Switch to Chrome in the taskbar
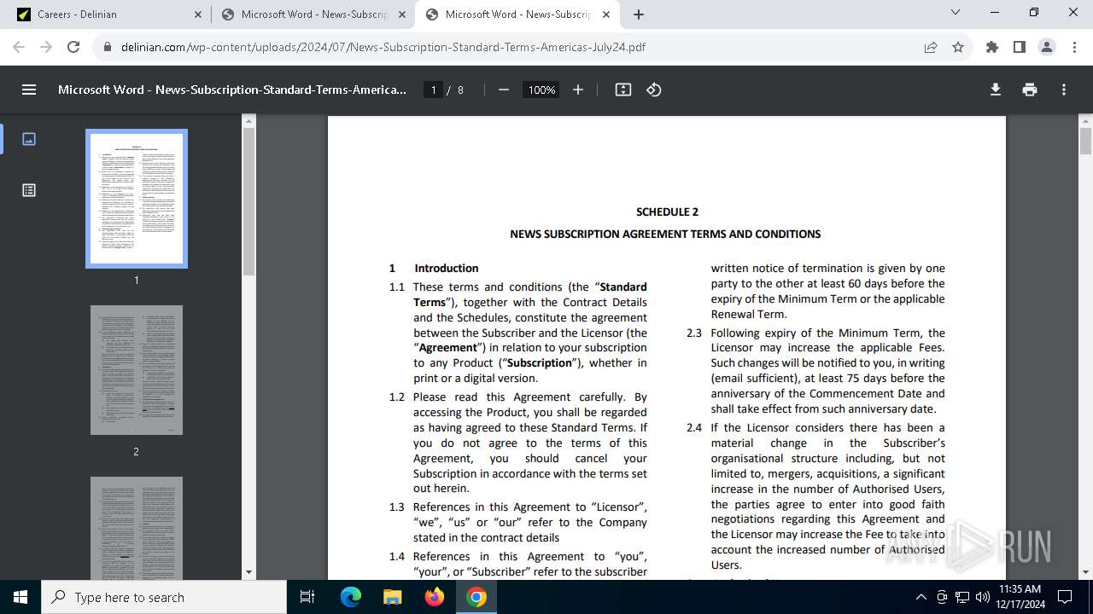Viewport: 1093px width, 614px height. pyautogui.click(x=476, y=597)
